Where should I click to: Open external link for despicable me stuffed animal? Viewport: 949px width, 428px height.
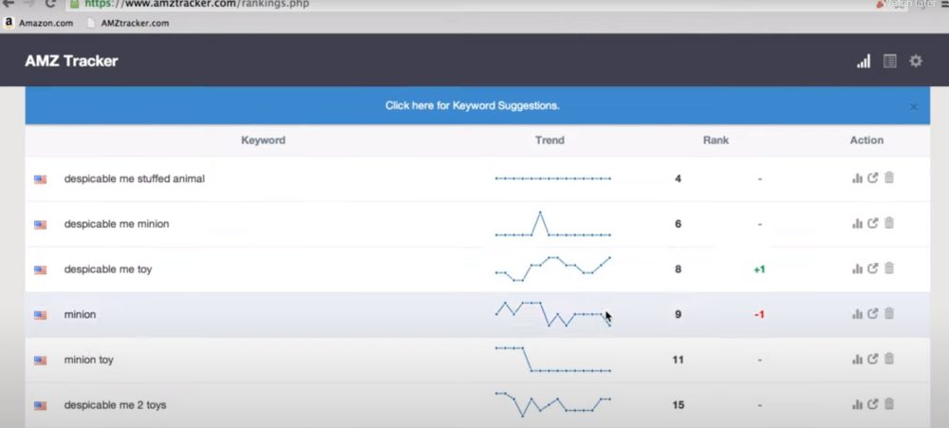[873, 178]
